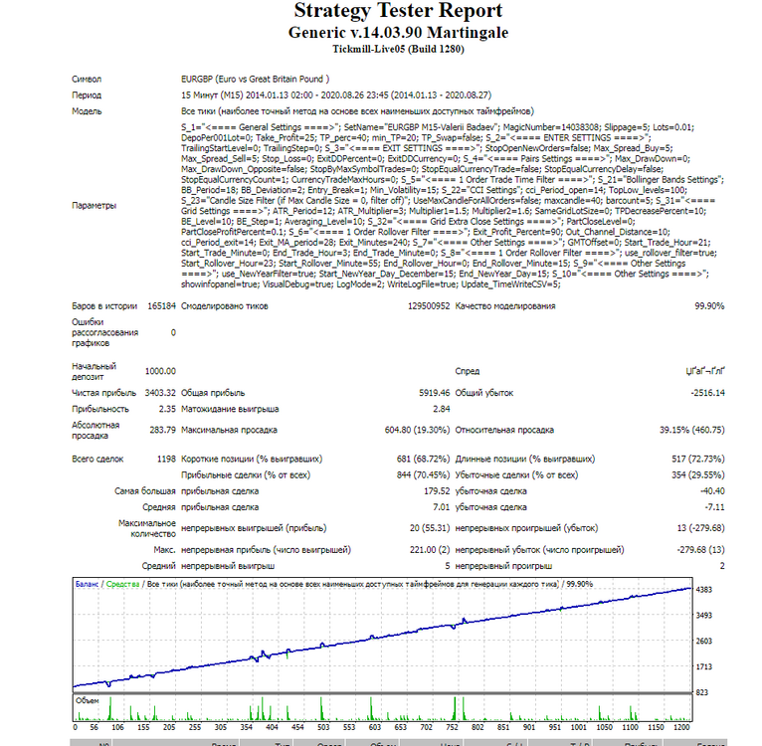Click the loss trades value 354 (29.55%)
The image size is (762, 746).
coord(698,475)
